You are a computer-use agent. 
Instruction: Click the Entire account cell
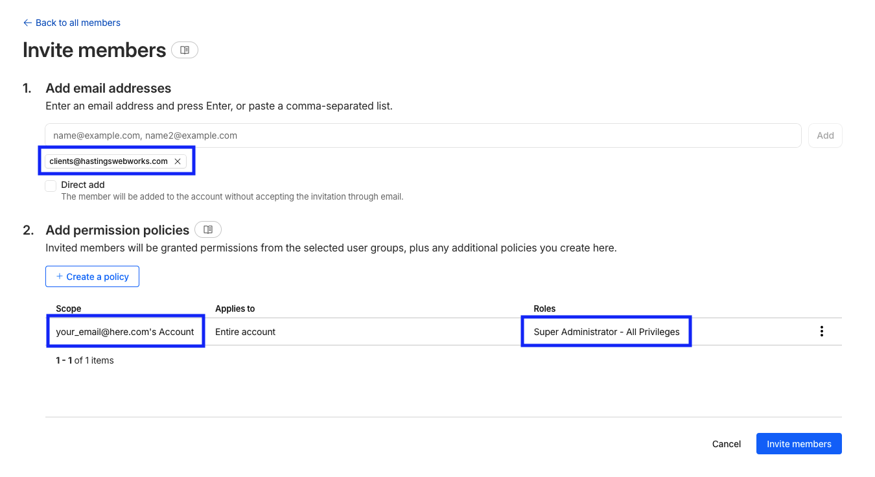[246, 332]
